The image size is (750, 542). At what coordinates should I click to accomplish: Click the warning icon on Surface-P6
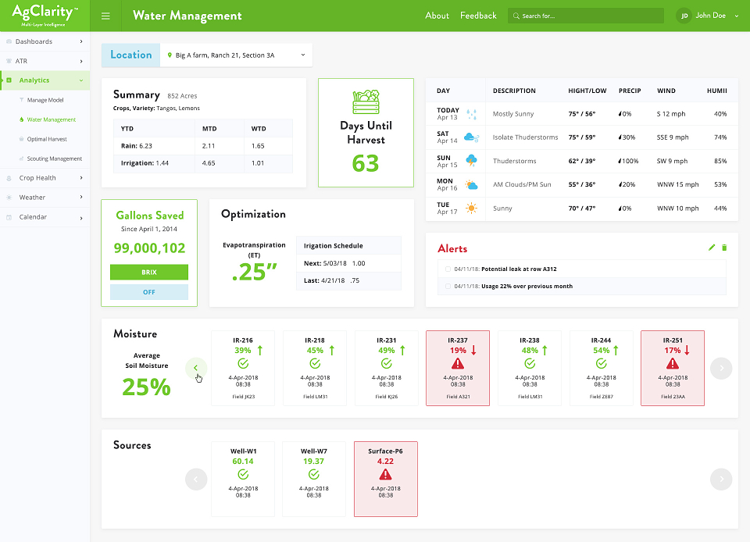[x=385, y=475]
